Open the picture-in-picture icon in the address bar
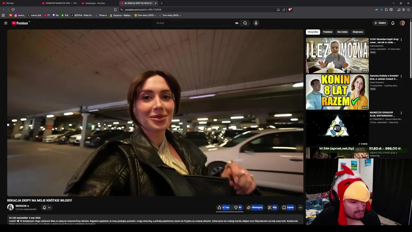 click(278, 10)
